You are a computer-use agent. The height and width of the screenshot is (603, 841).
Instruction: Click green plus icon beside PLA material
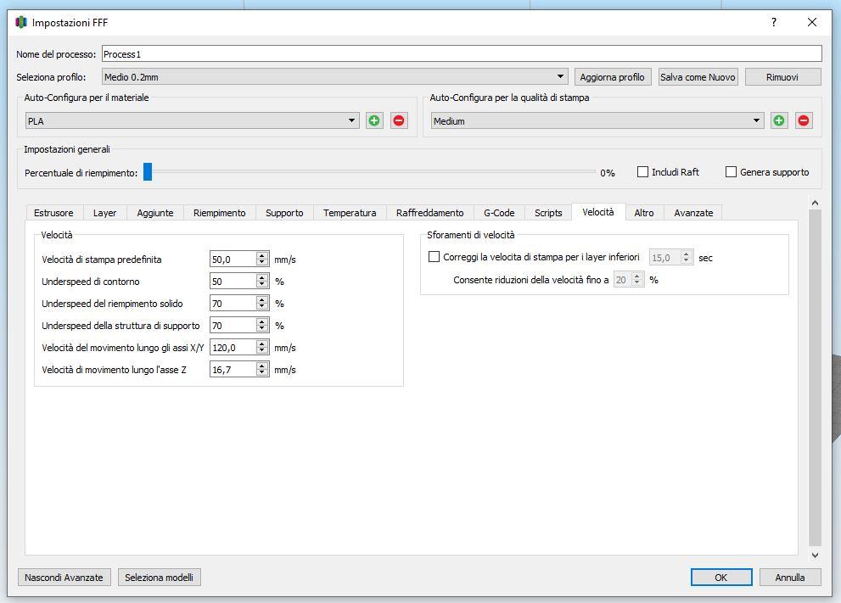tap(374, 120)
